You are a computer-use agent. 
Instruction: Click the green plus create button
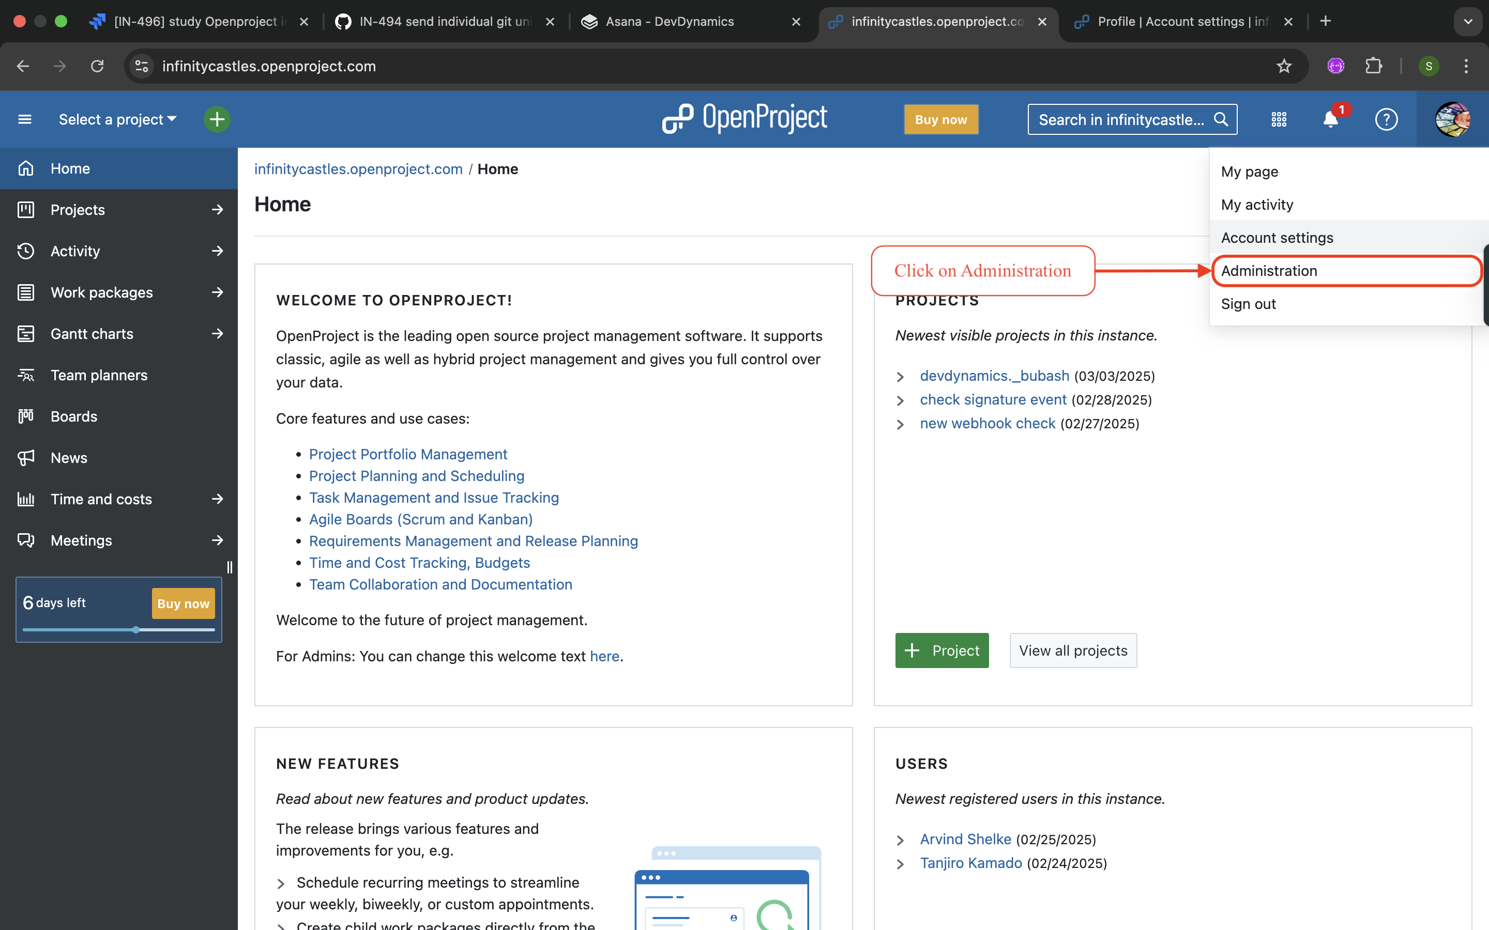217,119
